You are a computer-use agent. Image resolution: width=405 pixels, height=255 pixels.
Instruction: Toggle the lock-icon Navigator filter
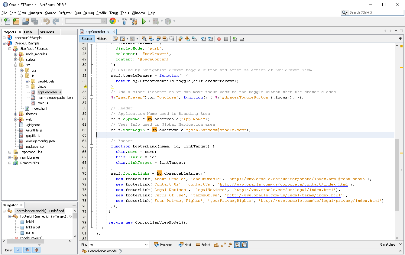[x=36, y=250]
